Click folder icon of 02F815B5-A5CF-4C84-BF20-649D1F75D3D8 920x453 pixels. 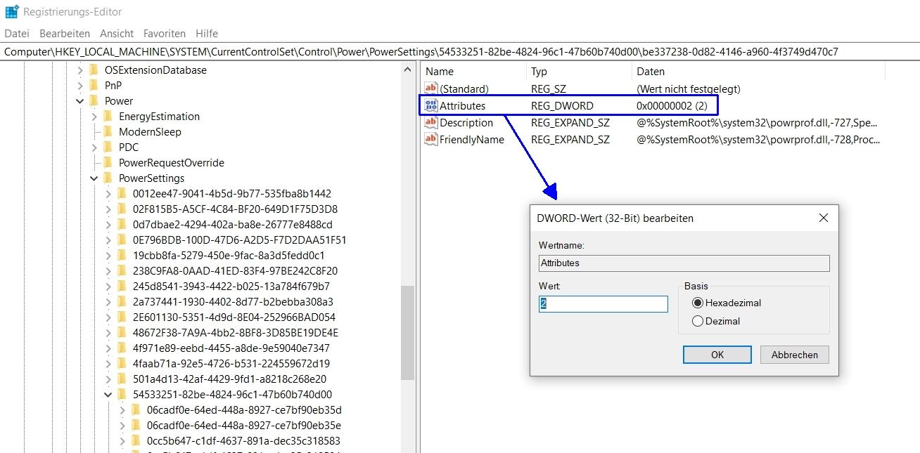pyautogui.click(x=122, y=209)
